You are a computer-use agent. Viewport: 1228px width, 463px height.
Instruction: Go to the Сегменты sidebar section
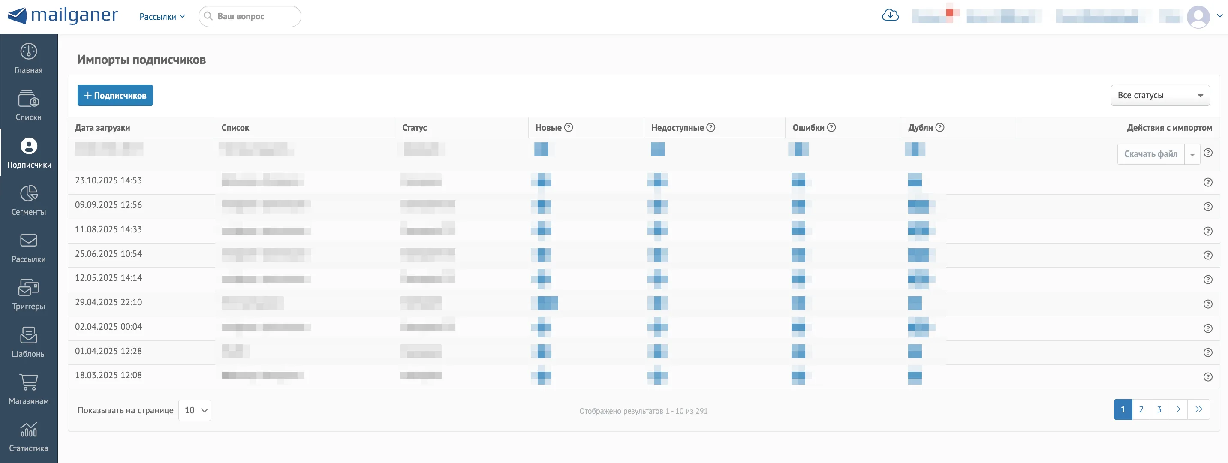[x=29, y=200]
